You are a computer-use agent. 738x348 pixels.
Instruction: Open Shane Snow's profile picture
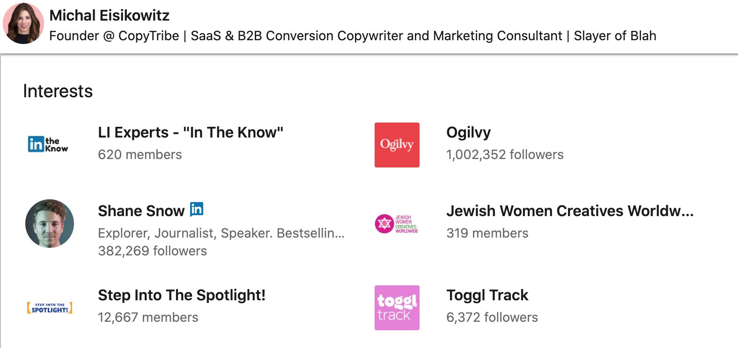[50, 224]
